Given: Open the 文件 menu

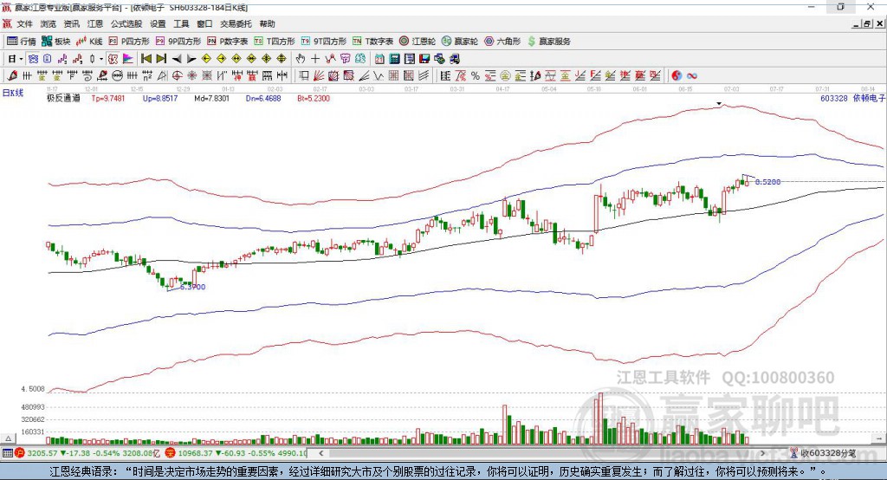Looking at the screenshot, I should click(25, 23).
